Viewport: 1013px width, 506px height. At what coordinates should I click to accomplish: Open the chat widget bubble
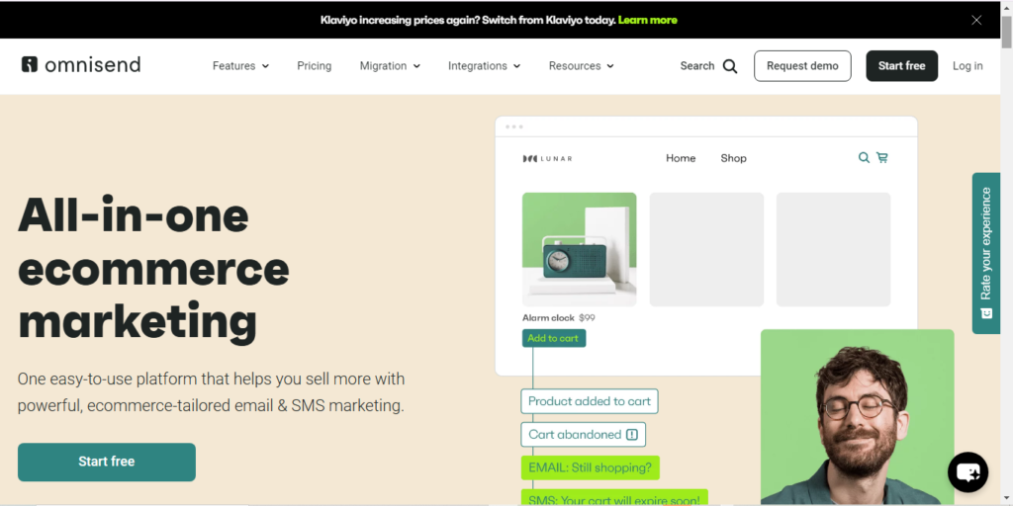click(x=967, y=471)
